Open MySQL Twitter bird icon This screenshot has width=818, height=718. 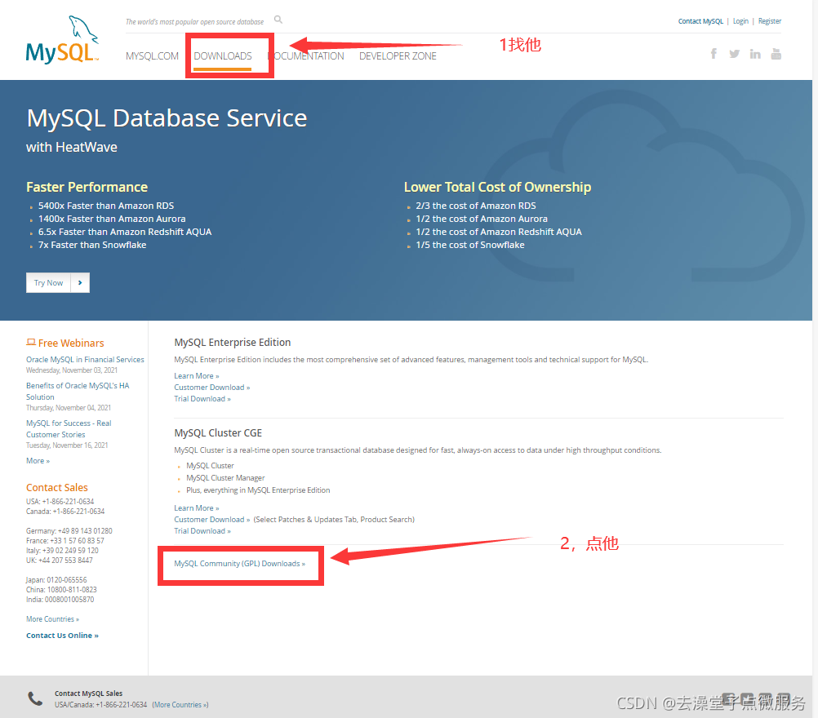click(x=735, y=54)
